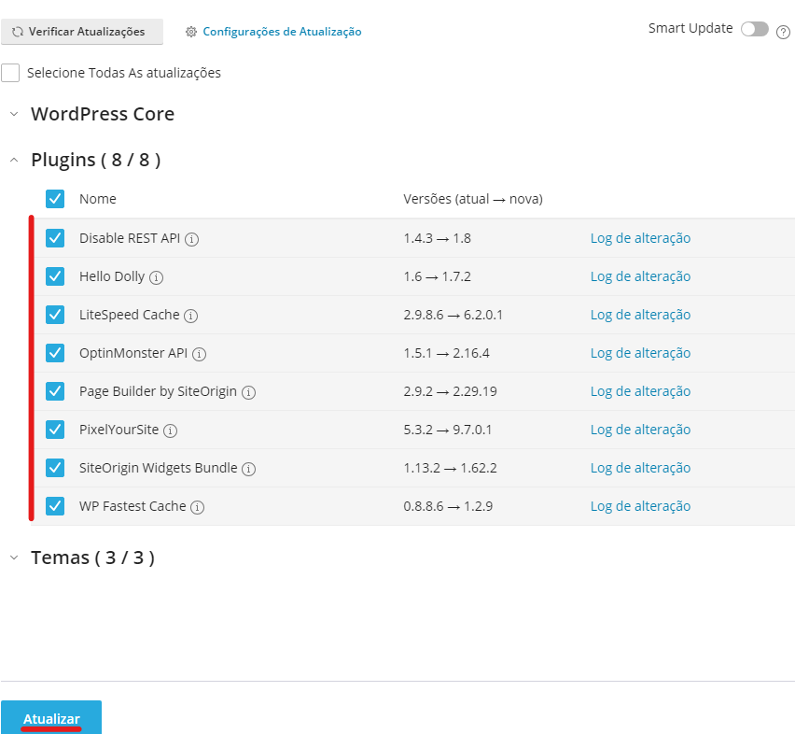The image size is (795, 734).
Task: Open changelog link for Disable REST API
Action: pyautogui.click(x=640, y=238)
